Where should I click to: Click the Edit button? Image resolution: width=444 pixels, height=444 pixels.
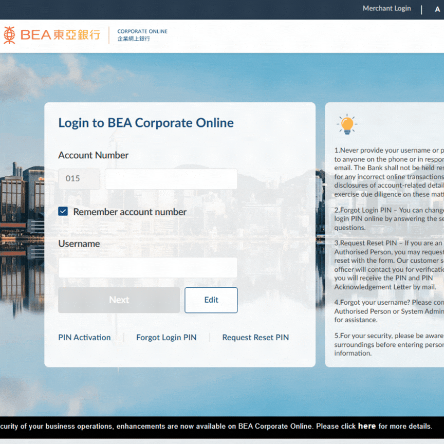(x=211, y=300)
